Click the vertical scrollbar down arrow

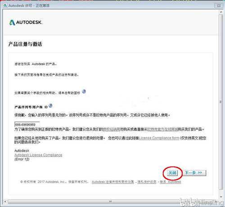[221, 196]
